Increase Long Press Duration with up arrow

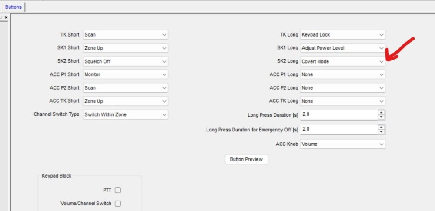click(x=381, y=113)
